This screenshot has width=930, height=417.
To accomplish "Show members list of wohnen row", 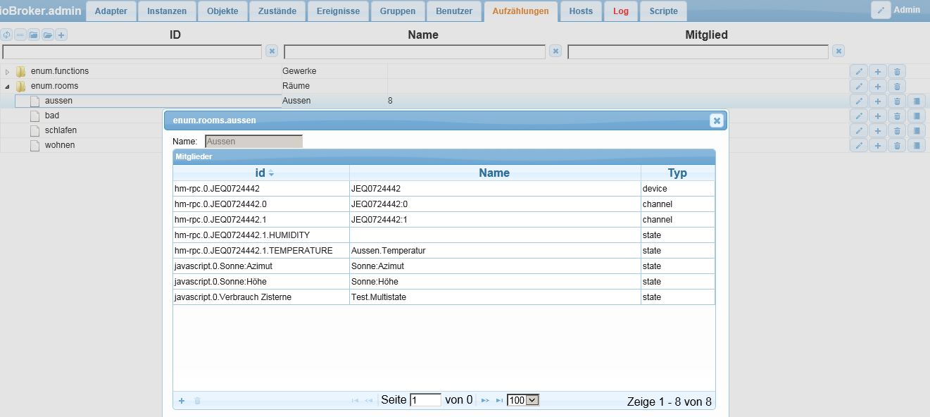I will (916, 145).
